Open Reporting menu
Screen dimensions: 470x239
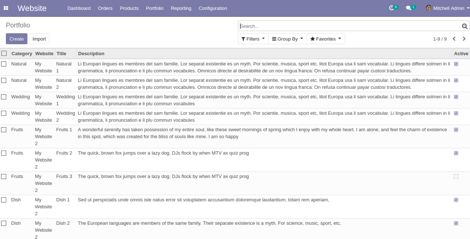[181, 8]
